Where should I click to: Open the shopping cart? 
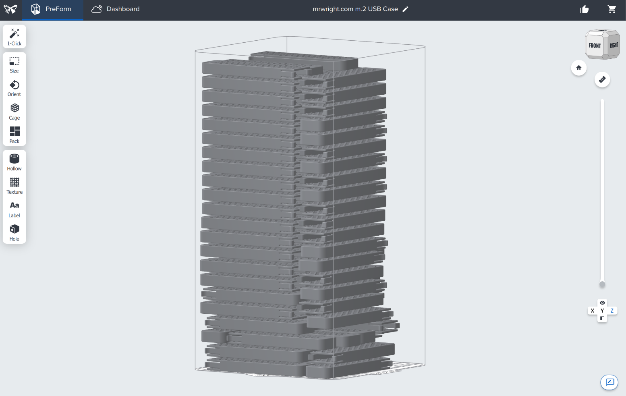click(x=612, y=9)
